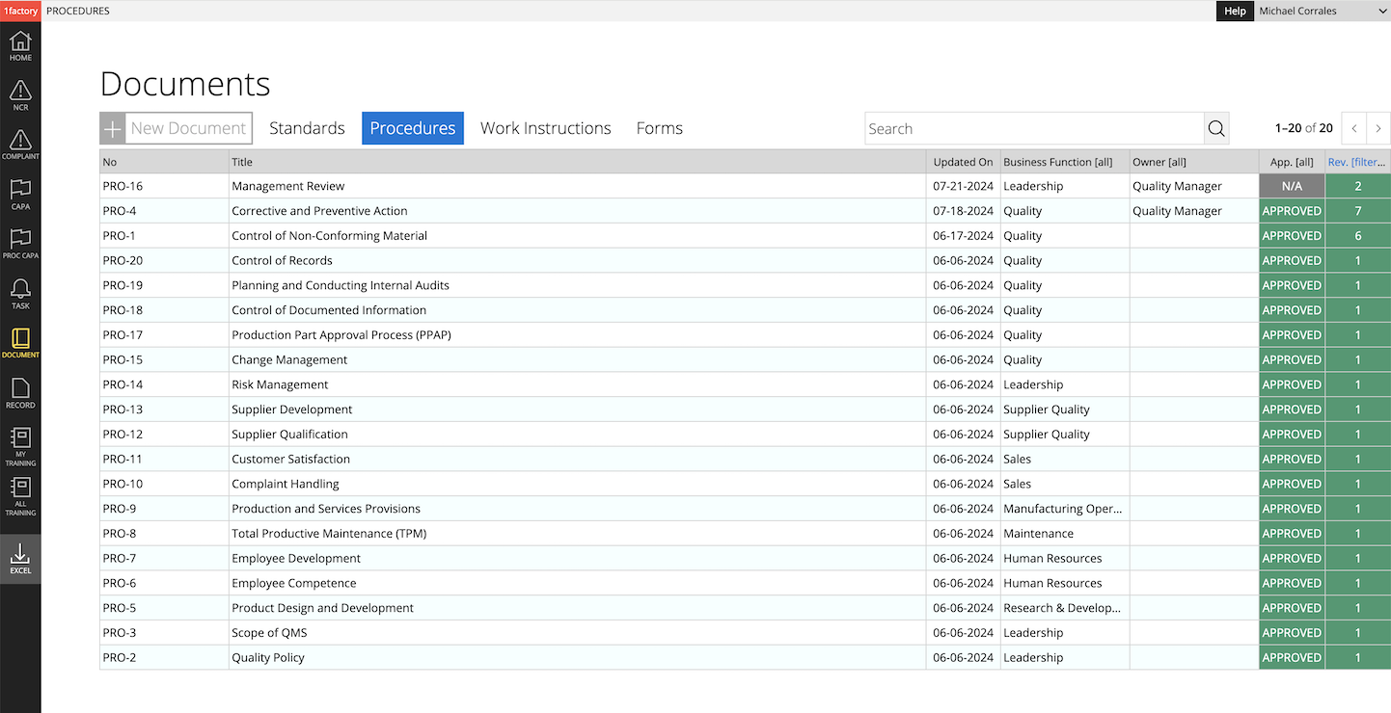Open Planning and Conducting Internal Audits

341,285
